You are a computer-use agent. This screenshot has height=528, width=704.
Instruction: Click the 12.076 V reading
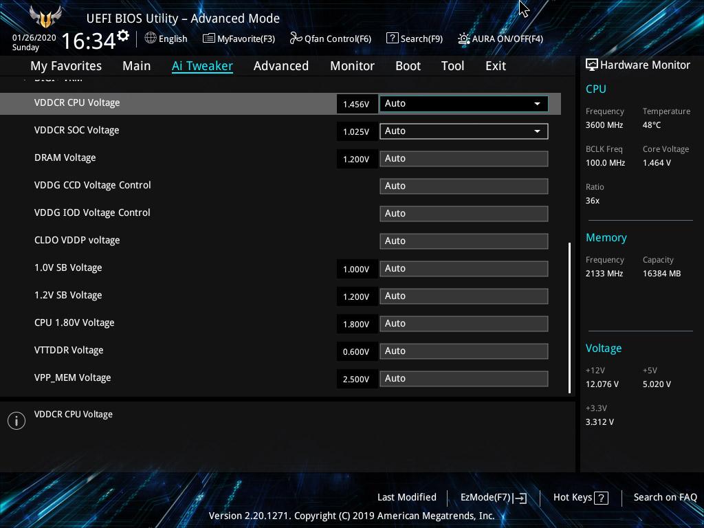(x=602, y=384)
